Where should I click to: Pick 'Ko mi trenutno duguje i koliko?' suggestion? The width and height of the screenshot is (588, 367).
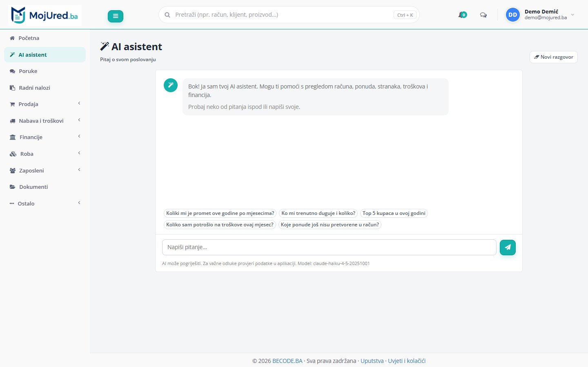click(318, 213)
